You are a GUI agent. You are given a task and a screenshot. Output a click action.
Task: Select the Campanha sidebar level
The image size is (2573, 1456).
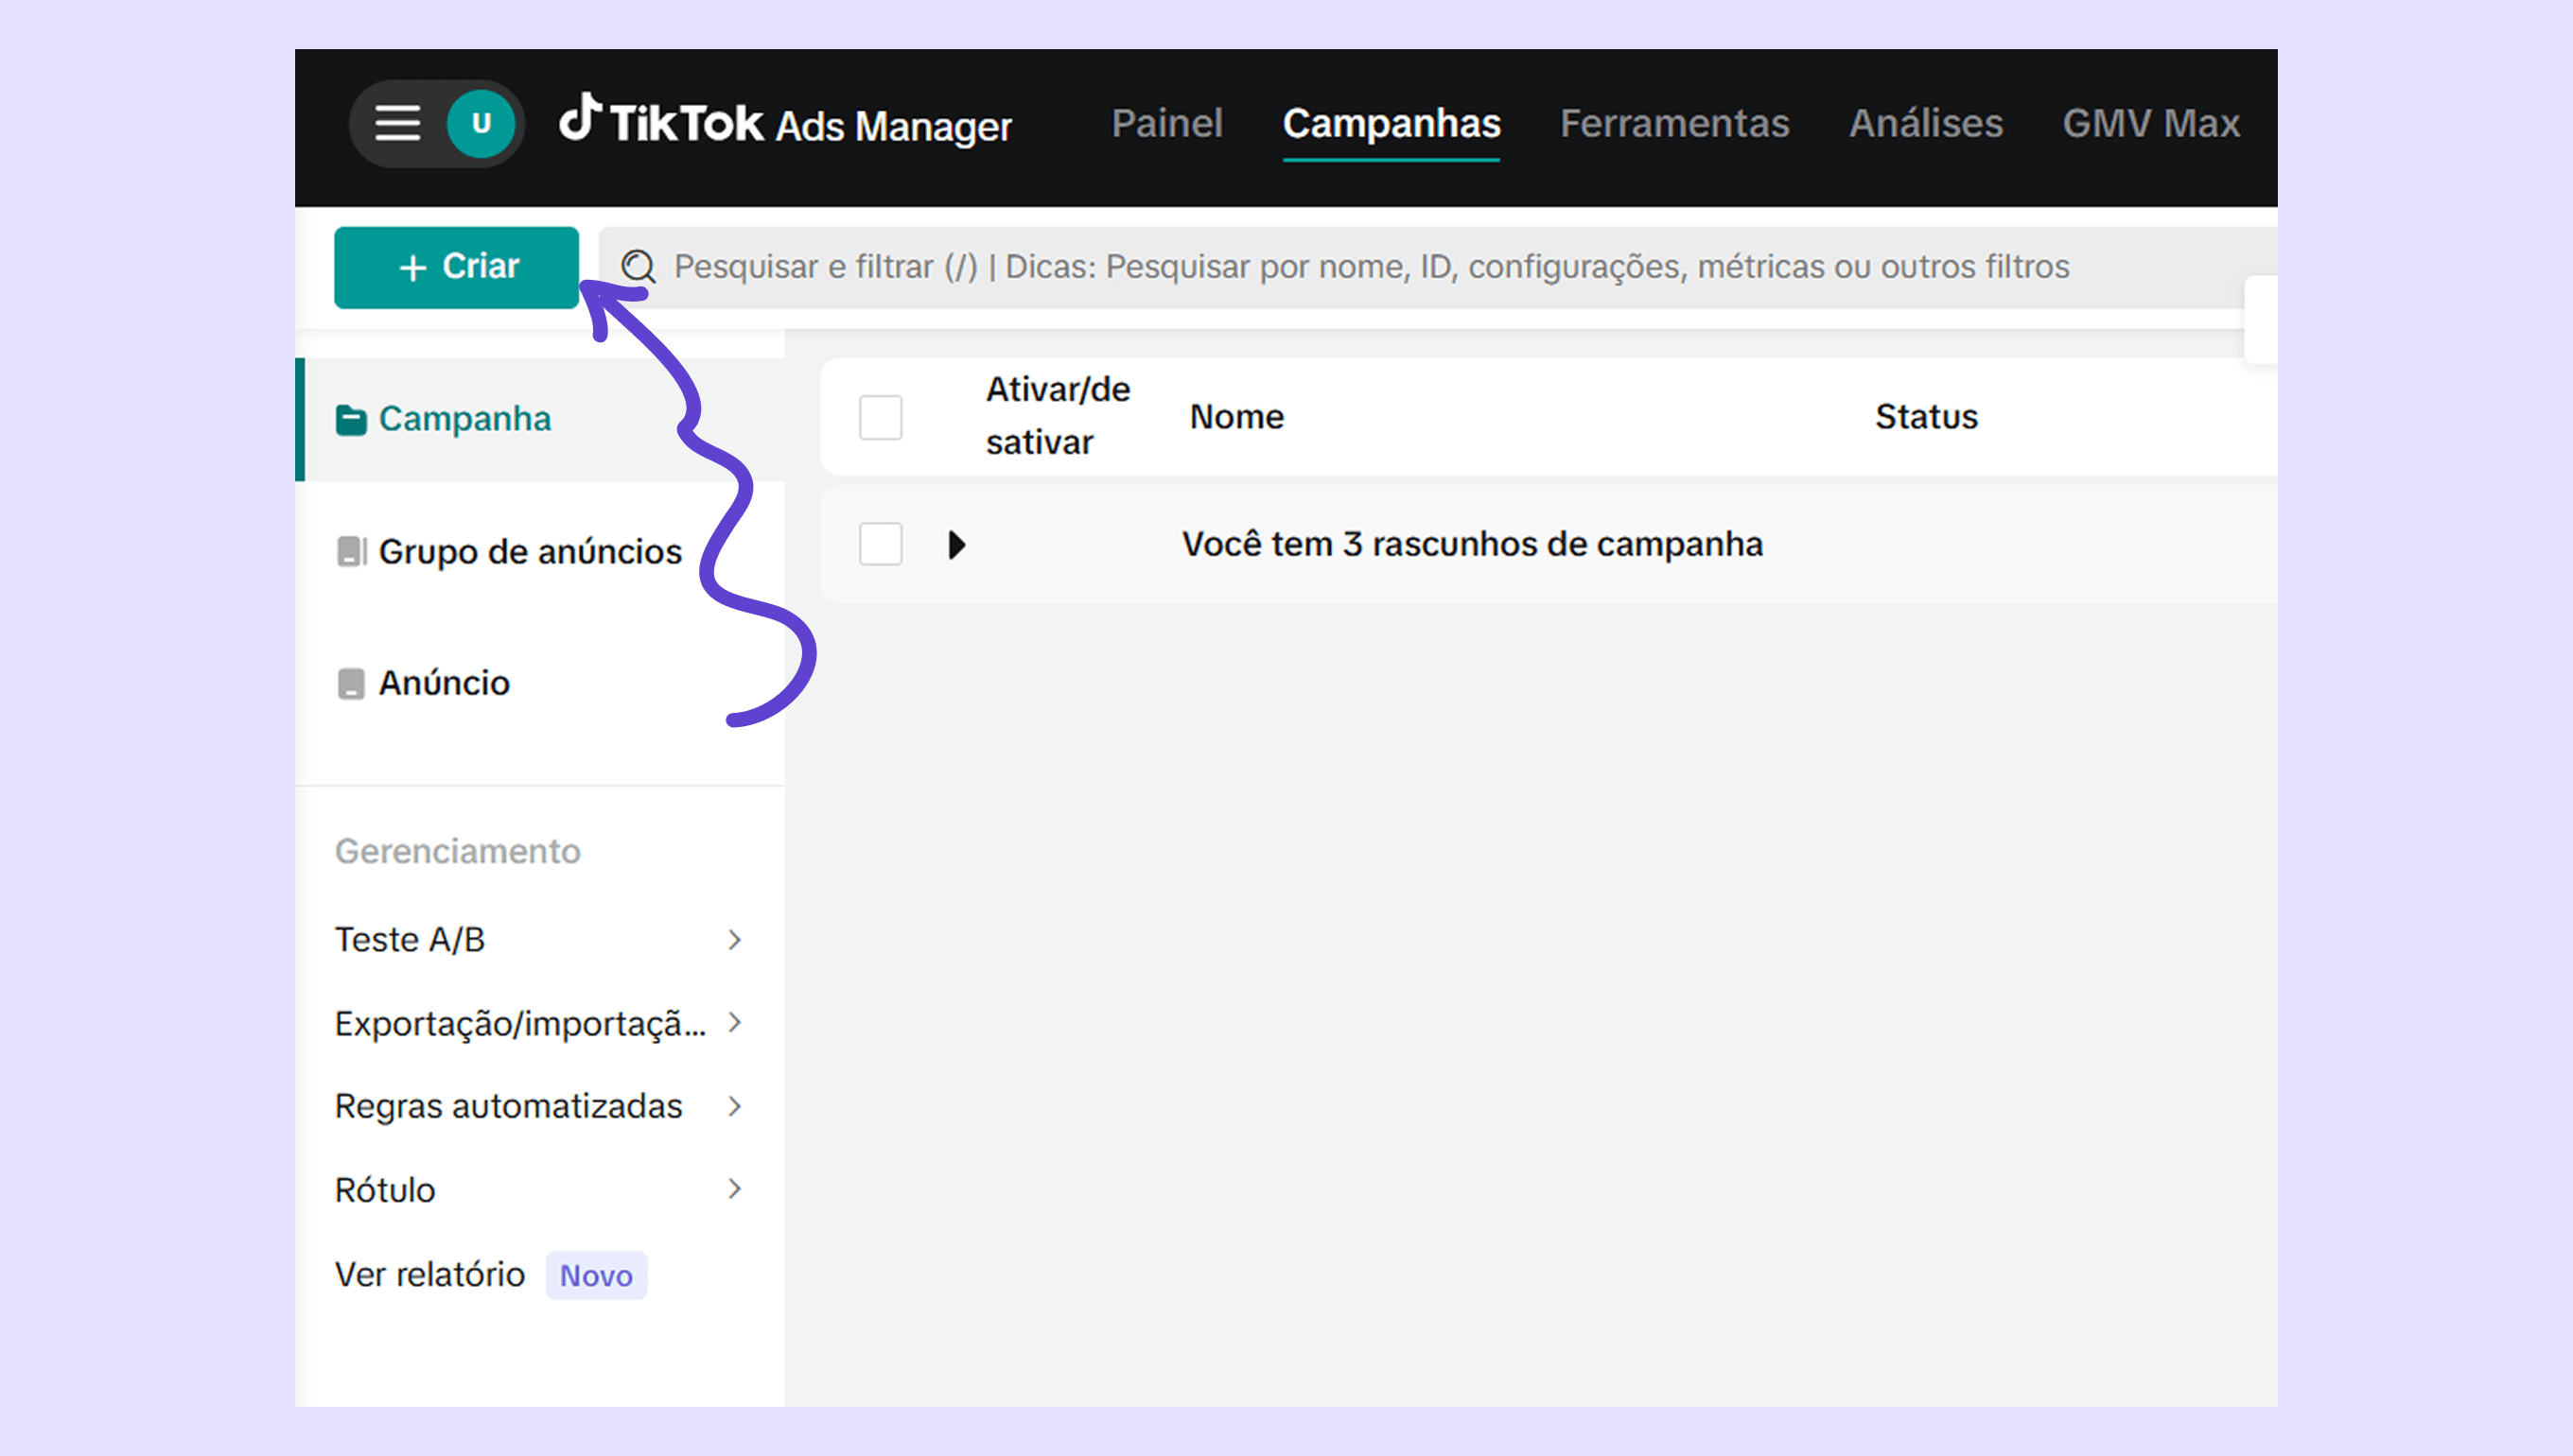tap(541, 419)
